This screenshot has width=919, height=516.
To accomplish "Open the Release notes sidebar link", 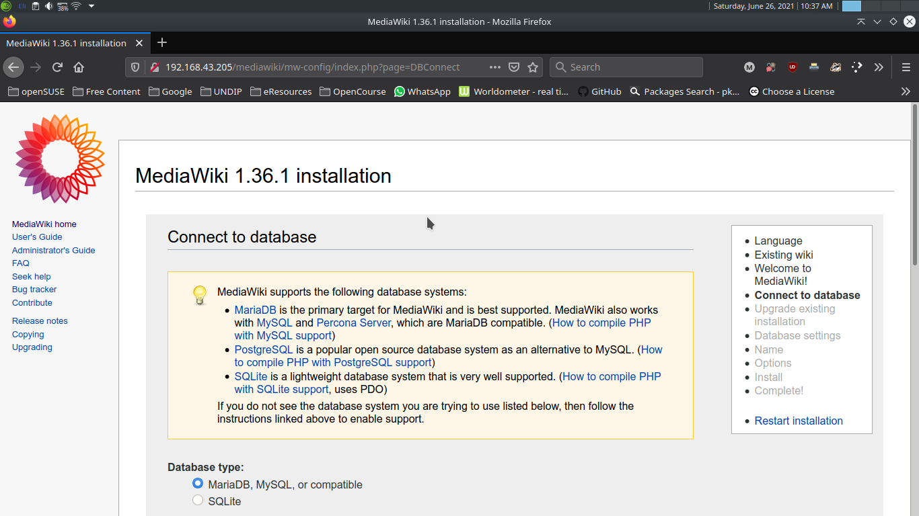I will tap(40, 321).
